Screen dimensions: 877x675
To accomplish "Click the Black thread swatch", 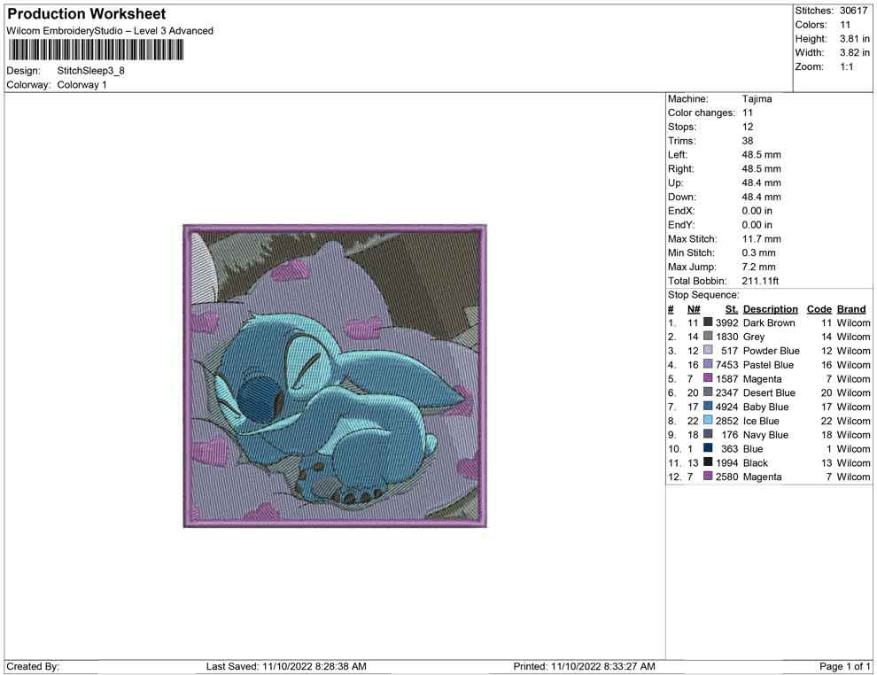I will [x=708, y=462].
